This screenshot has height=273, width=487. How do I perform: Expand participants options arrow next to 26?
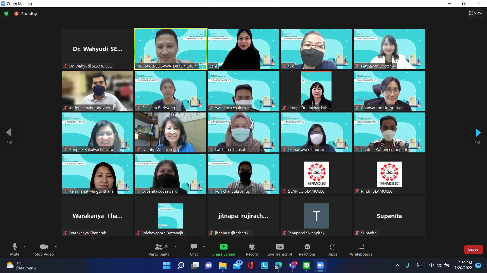click(x=176, y=246)
